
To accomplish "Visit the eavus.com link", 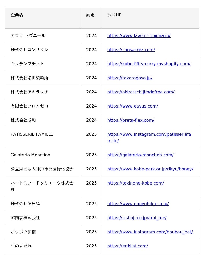I will (132, 106).
